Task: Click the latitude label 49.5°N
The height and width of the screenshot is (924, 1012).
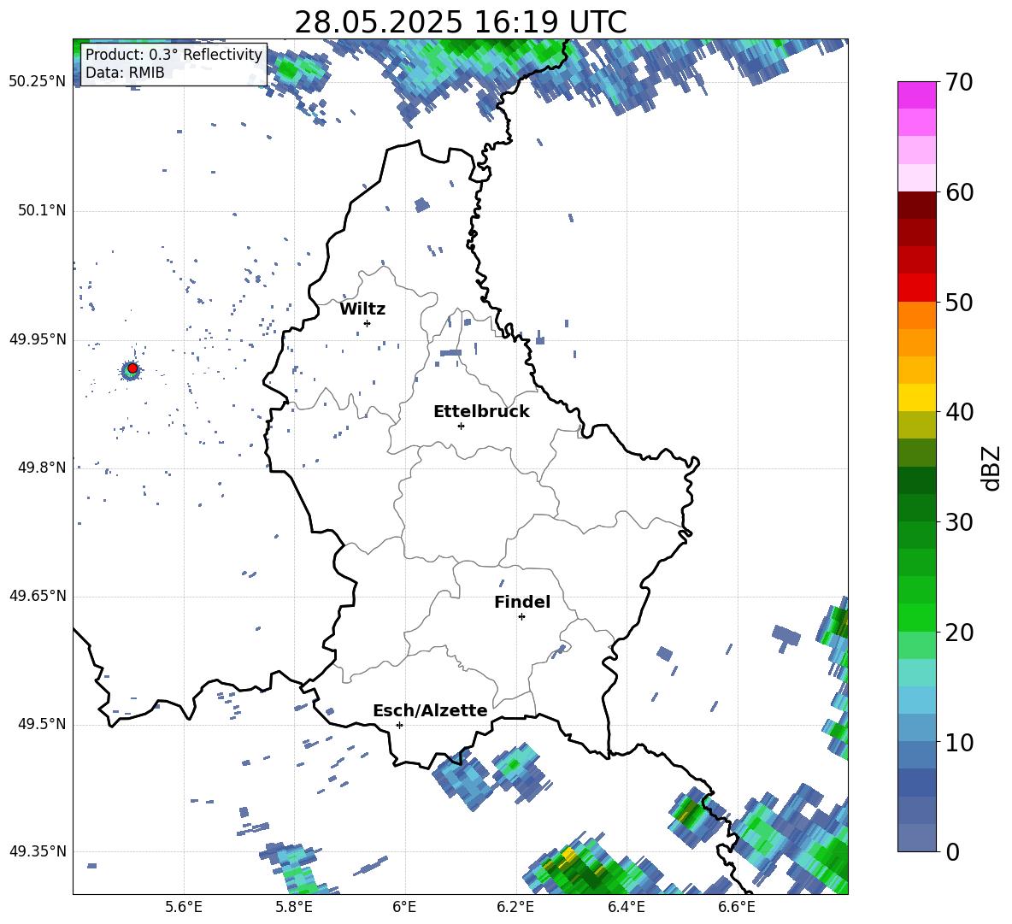Action: point(42,724)
